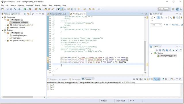Click Clear Console icon

point(145,79)
